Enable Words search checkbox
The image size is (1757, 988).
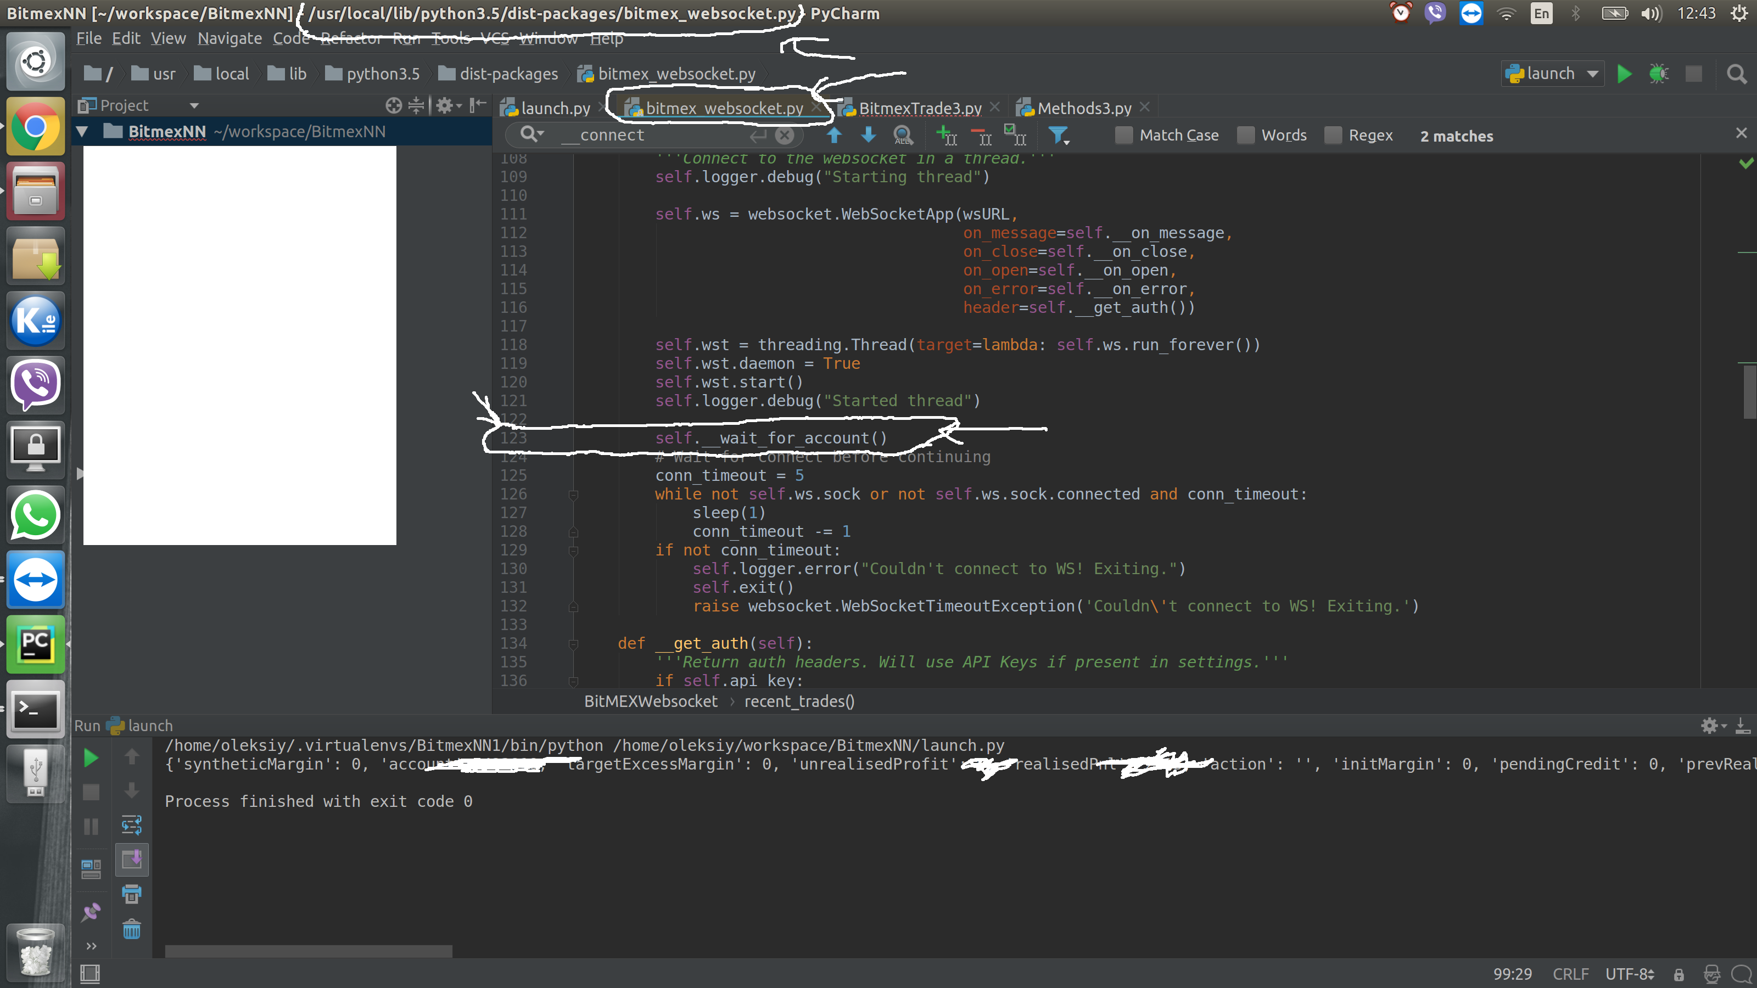point(1245,136)
